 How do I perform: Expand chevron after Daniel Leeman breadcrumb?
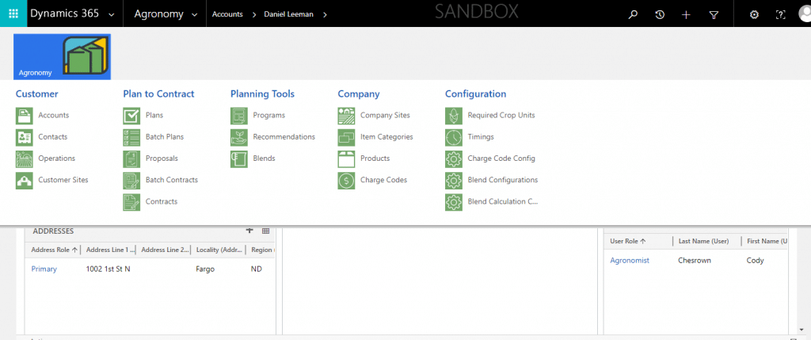click(x=326, y=15)
